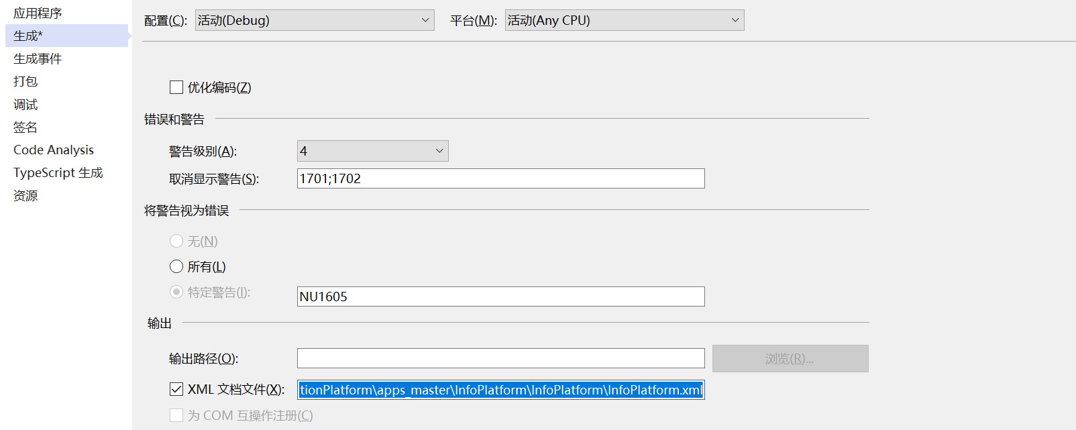Go to the 签名 tab
1076x430 pixels.
25,127
